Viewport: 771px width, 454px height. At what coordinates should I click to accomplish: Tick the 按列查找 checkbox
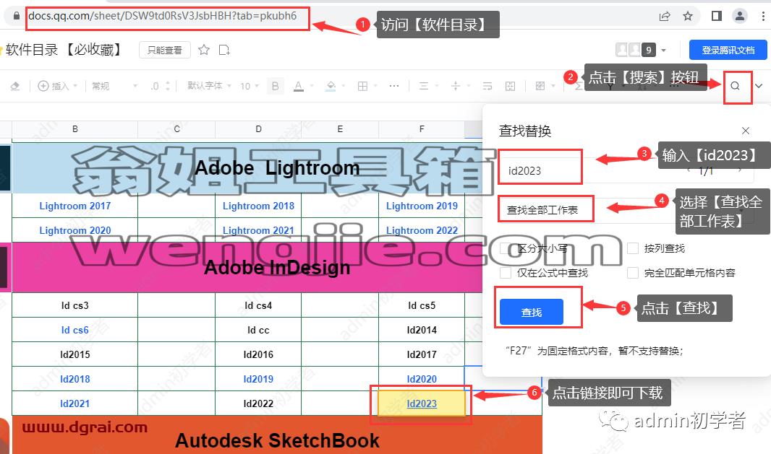click(x=633, y=248)
